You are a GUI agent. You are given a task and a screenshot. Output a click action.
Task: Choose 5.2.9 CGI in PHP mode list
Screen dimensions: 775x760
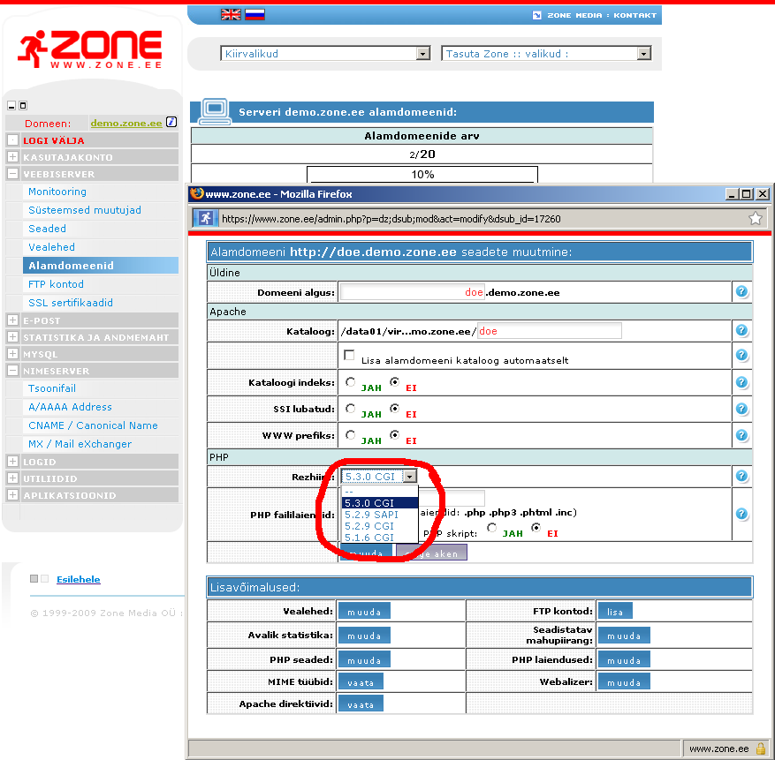tap(380, 526)
